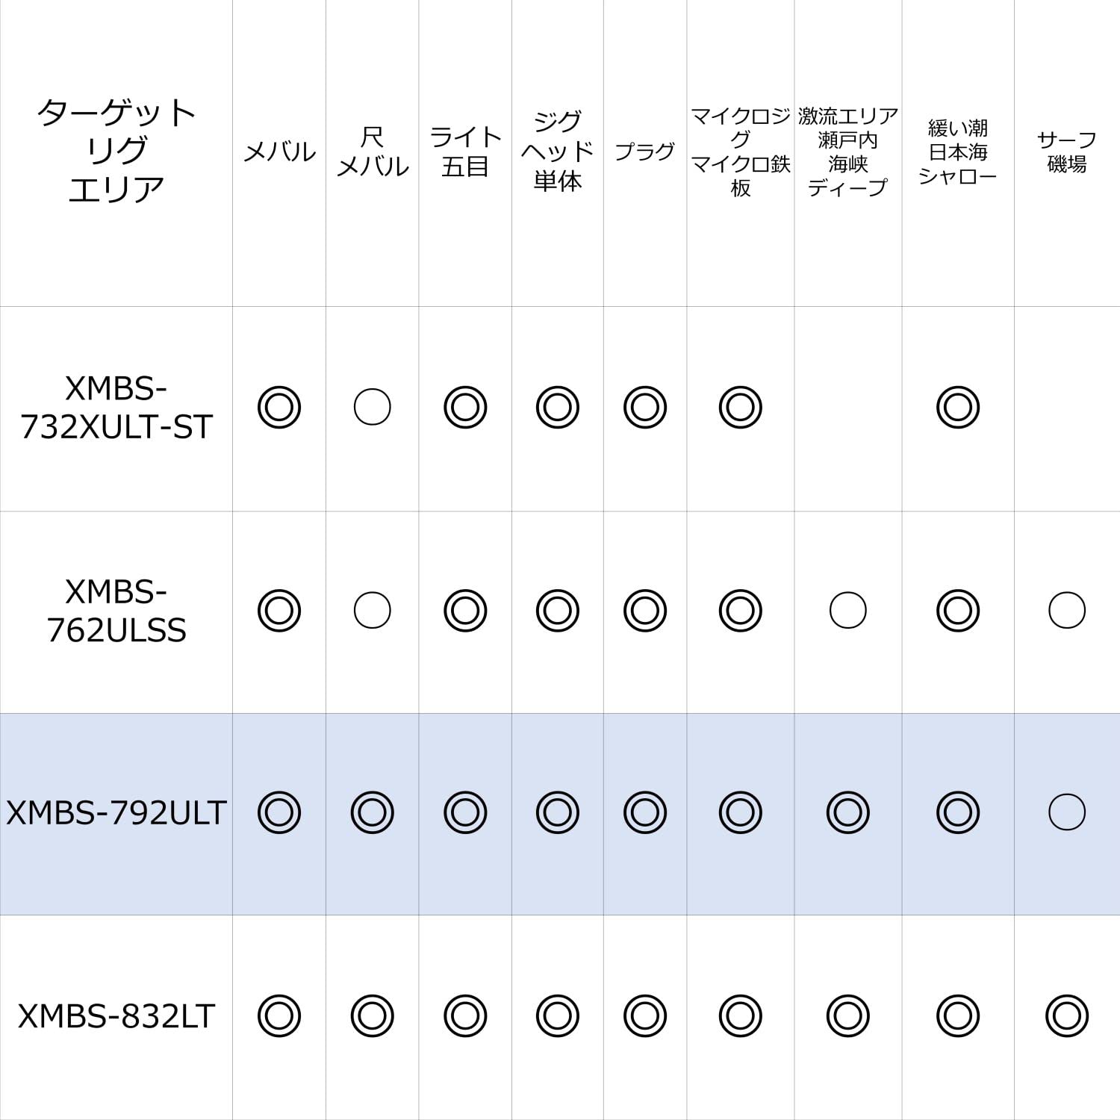Click XMBS-792ULT's double circle under 尺メバル
The height and width of the screenshot is (1120, 1120).
(x=372, y=812)
